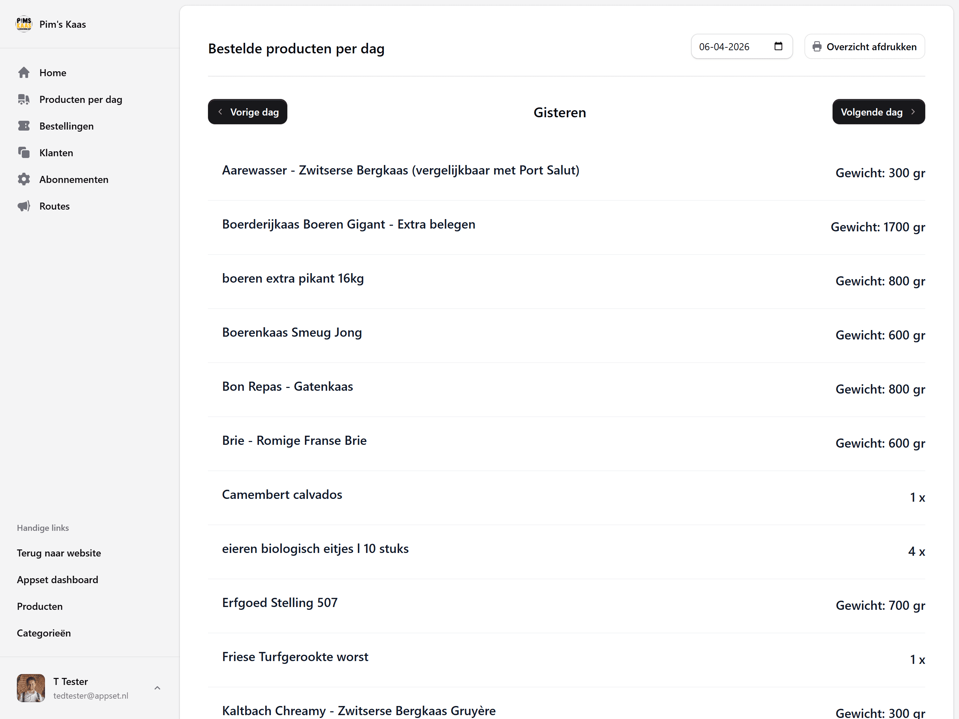
Task: Select Producten under Handige links
Action: click(40, 606)
